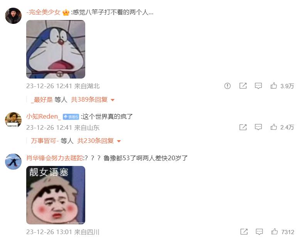The height and width of the screenshot is (238, 300).
Task: Like the comment with 7312 likes
Action: point(275,231)
